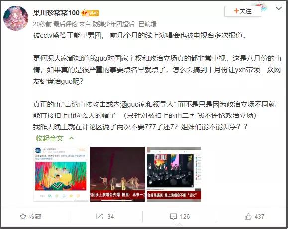
Task: Collapse the post with 收起全文
Action: tap(50, 138)
